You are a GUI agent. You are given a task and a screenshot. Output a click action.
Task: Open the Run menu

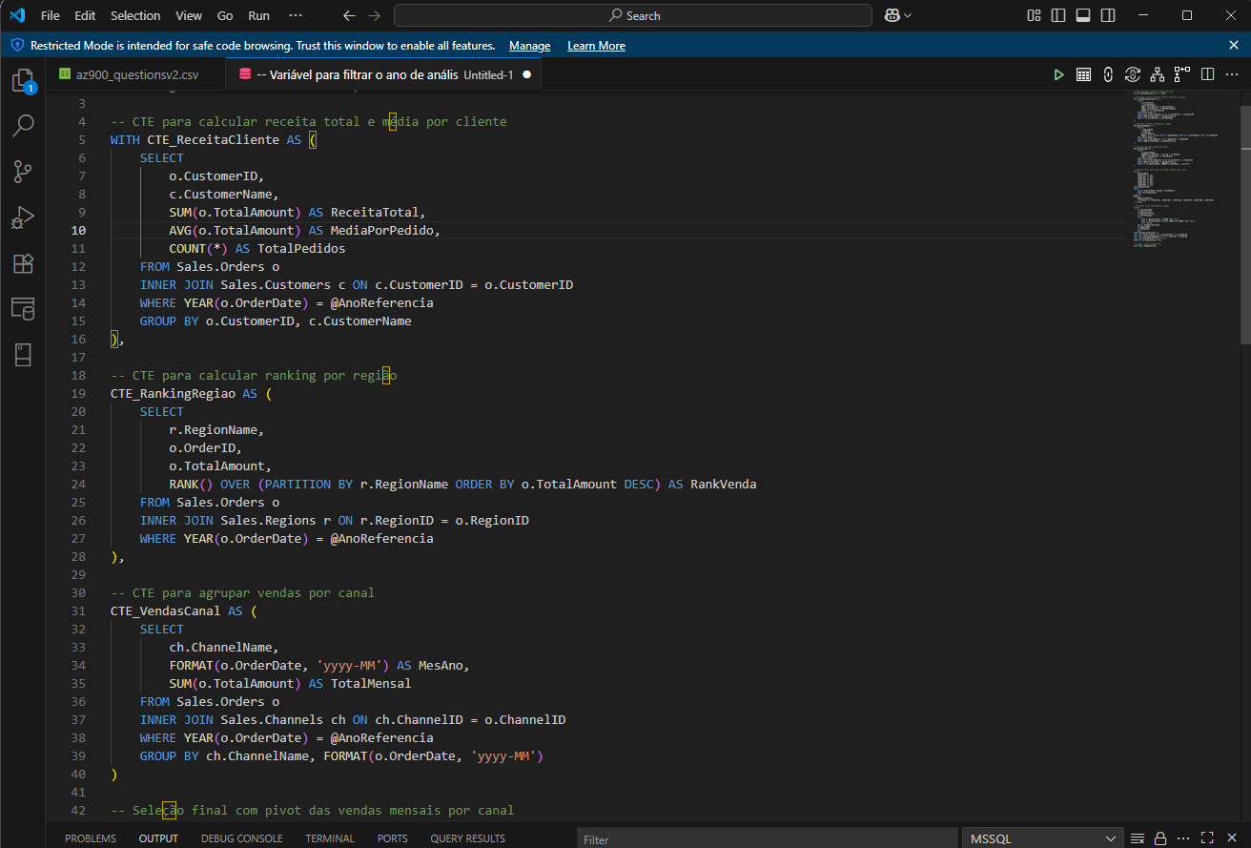258,15
